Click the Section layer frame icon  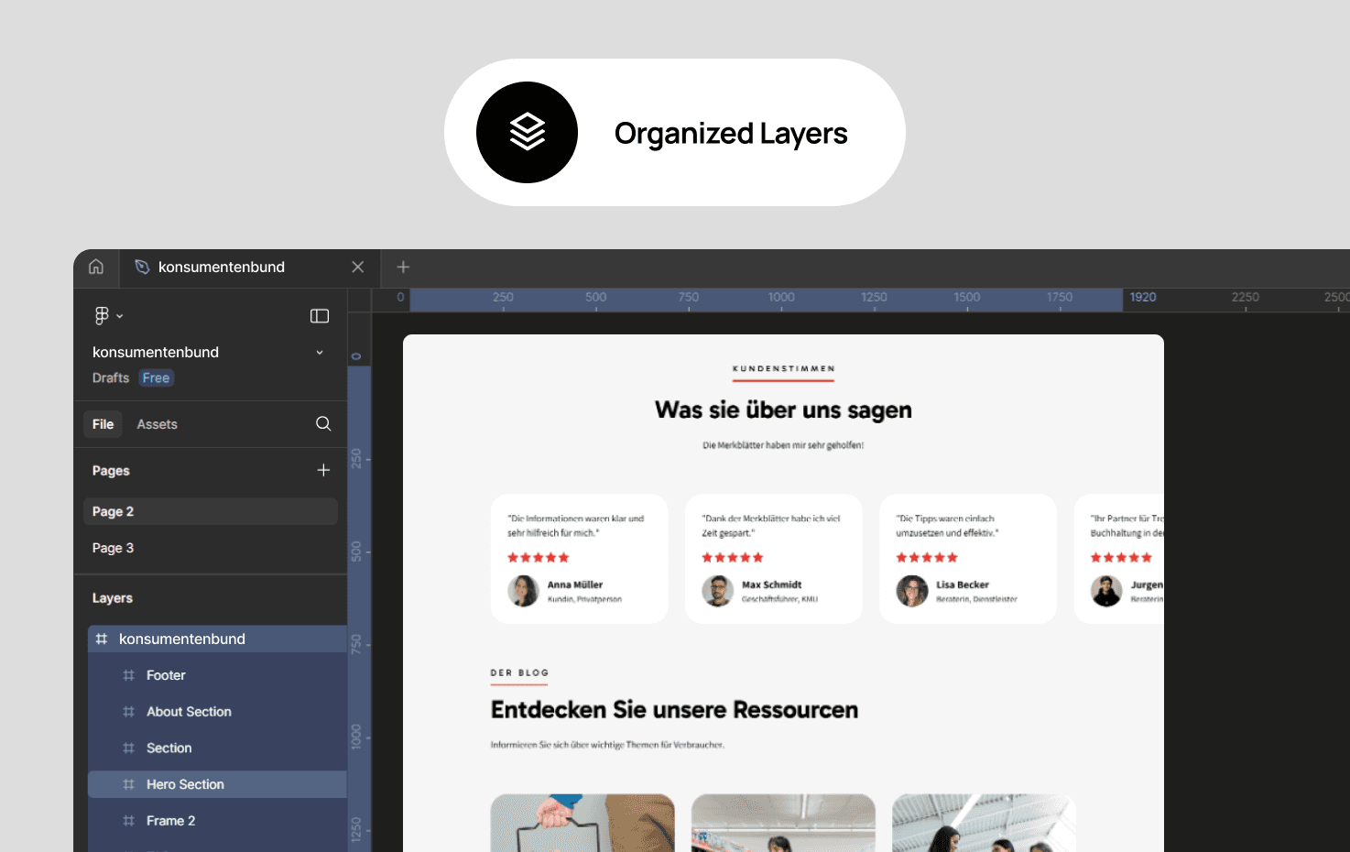(x=128, y=748)
